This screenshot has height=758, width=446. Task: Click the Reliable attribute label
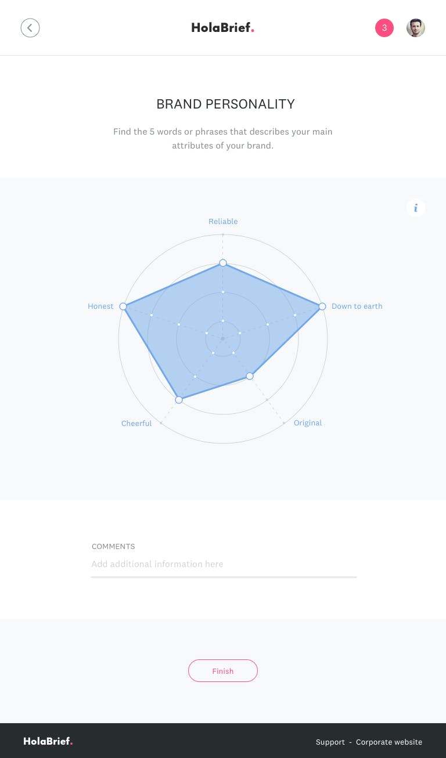coord(223,222)
